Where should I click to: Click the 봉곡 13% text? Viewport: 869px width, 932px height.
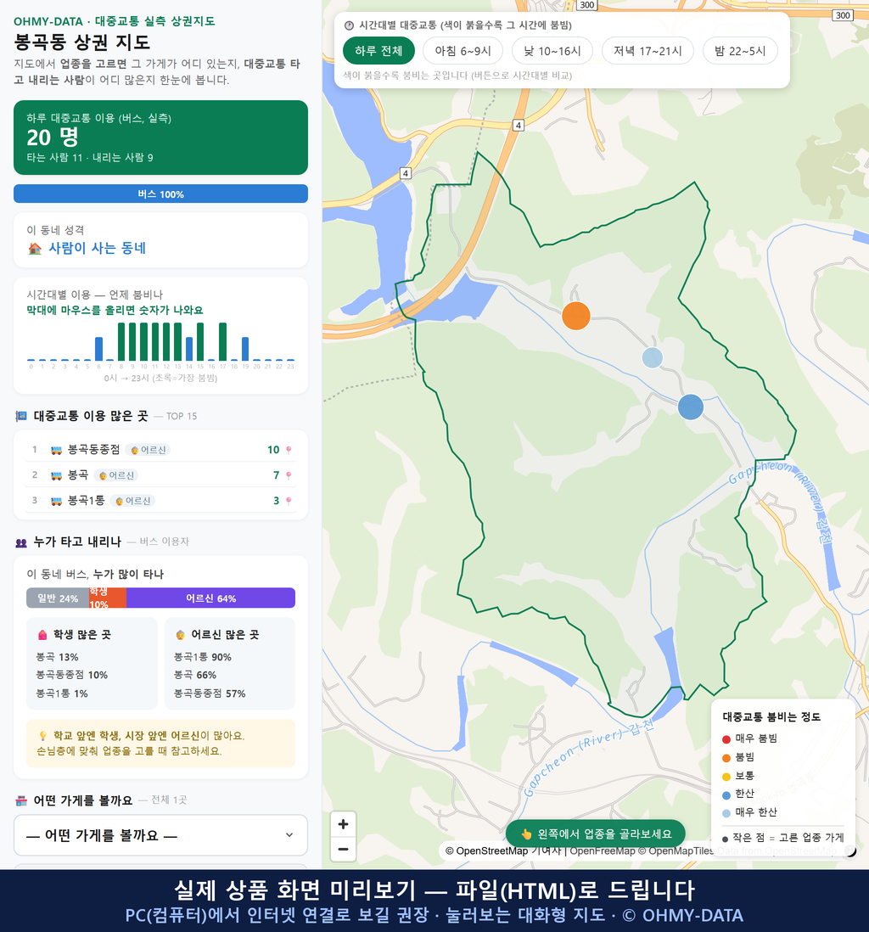(x=57, y=657)
